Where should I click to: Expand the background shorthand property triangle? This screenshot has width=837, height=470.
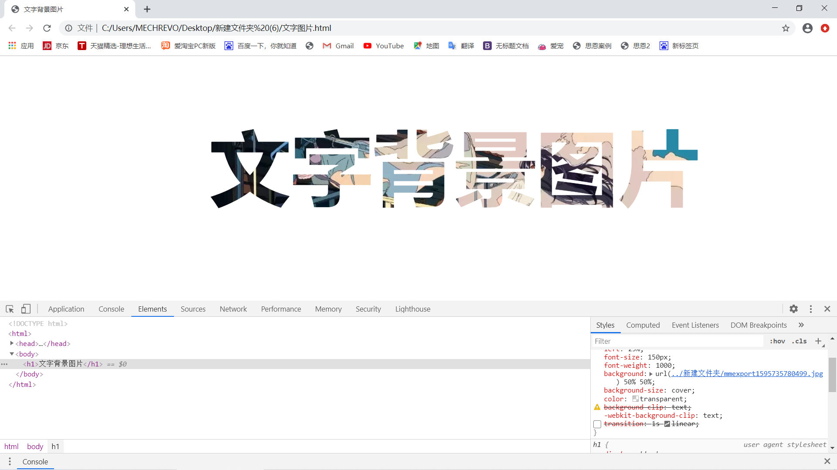(x=651, y=374)
